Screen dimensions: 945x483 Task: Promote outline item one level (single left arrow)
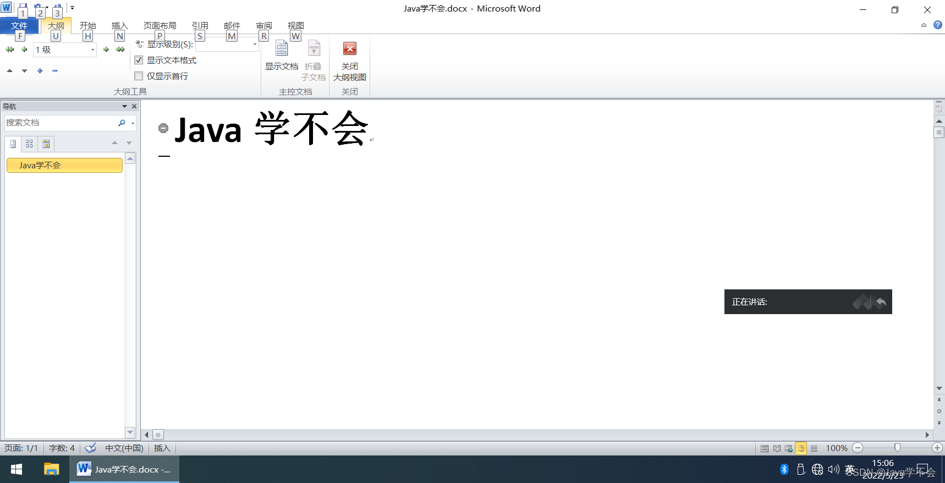(24, 50)
